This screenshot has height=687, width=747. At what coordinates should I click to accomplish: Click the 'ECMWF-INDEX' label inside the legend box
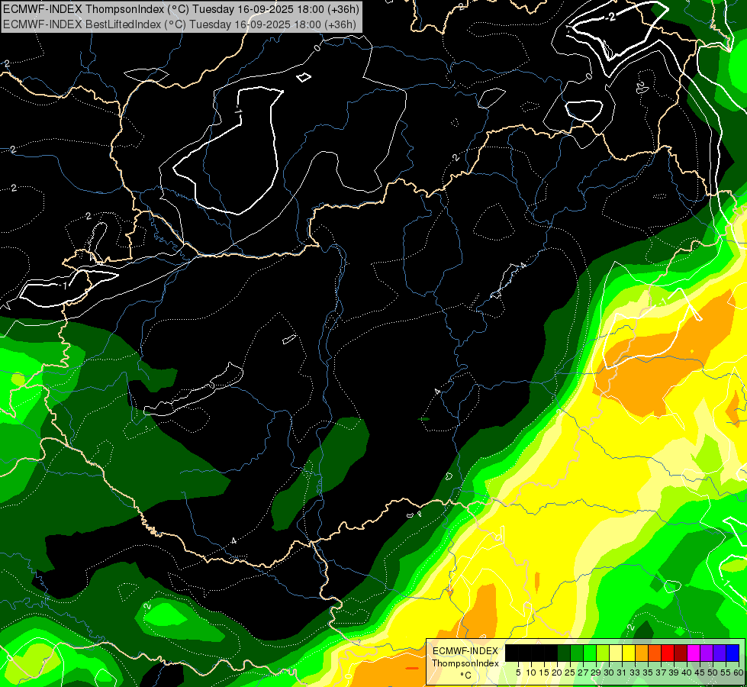(465, 651)
